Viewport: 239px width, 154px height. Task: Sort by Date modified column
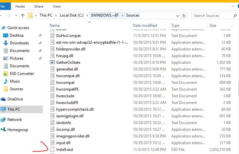[145, 26]
